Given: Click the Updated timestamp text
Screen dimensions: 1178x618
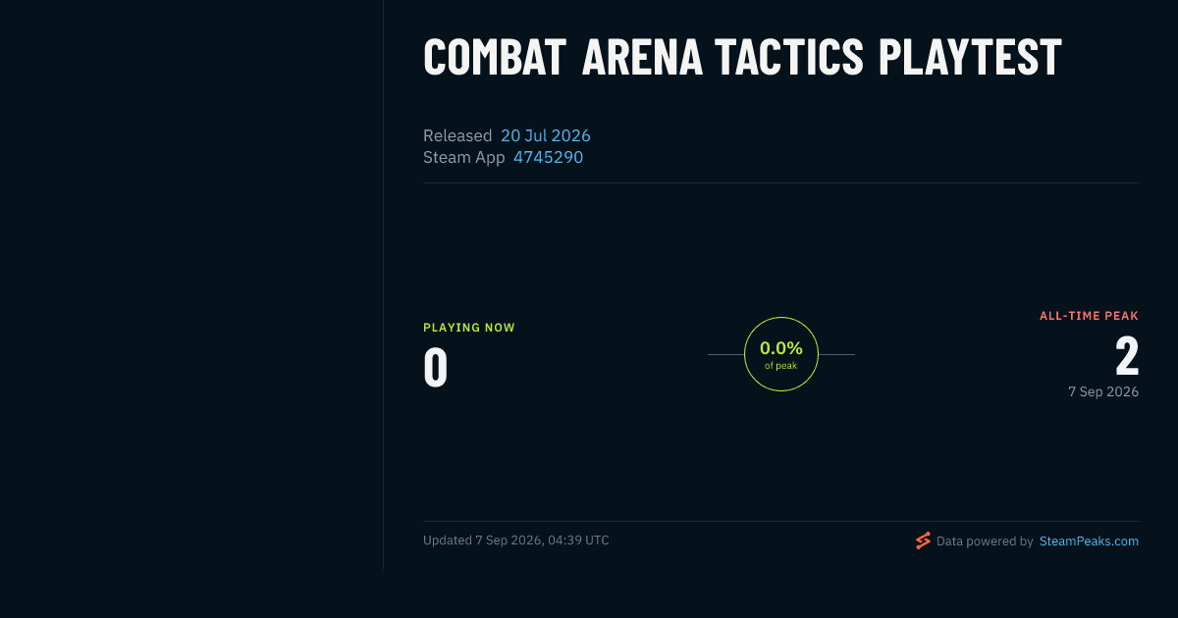Looking at the screenshot, I should click(516, 541).
